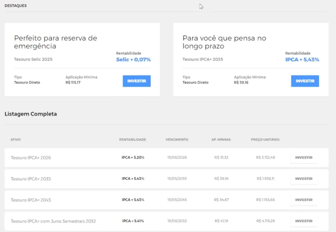
Task: Click the R$ 41,19 minimum amount
Action: tap(221, 221)
